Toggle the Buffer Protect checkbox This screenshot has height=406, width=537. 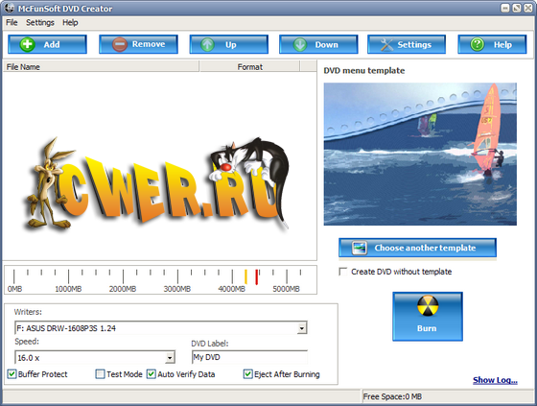(x=12, y=373)
